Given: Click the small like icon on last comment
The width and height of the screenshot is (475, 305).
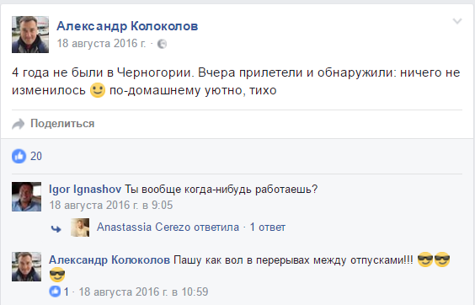Looking at the screenshot, I should click(x=55, y=292).
